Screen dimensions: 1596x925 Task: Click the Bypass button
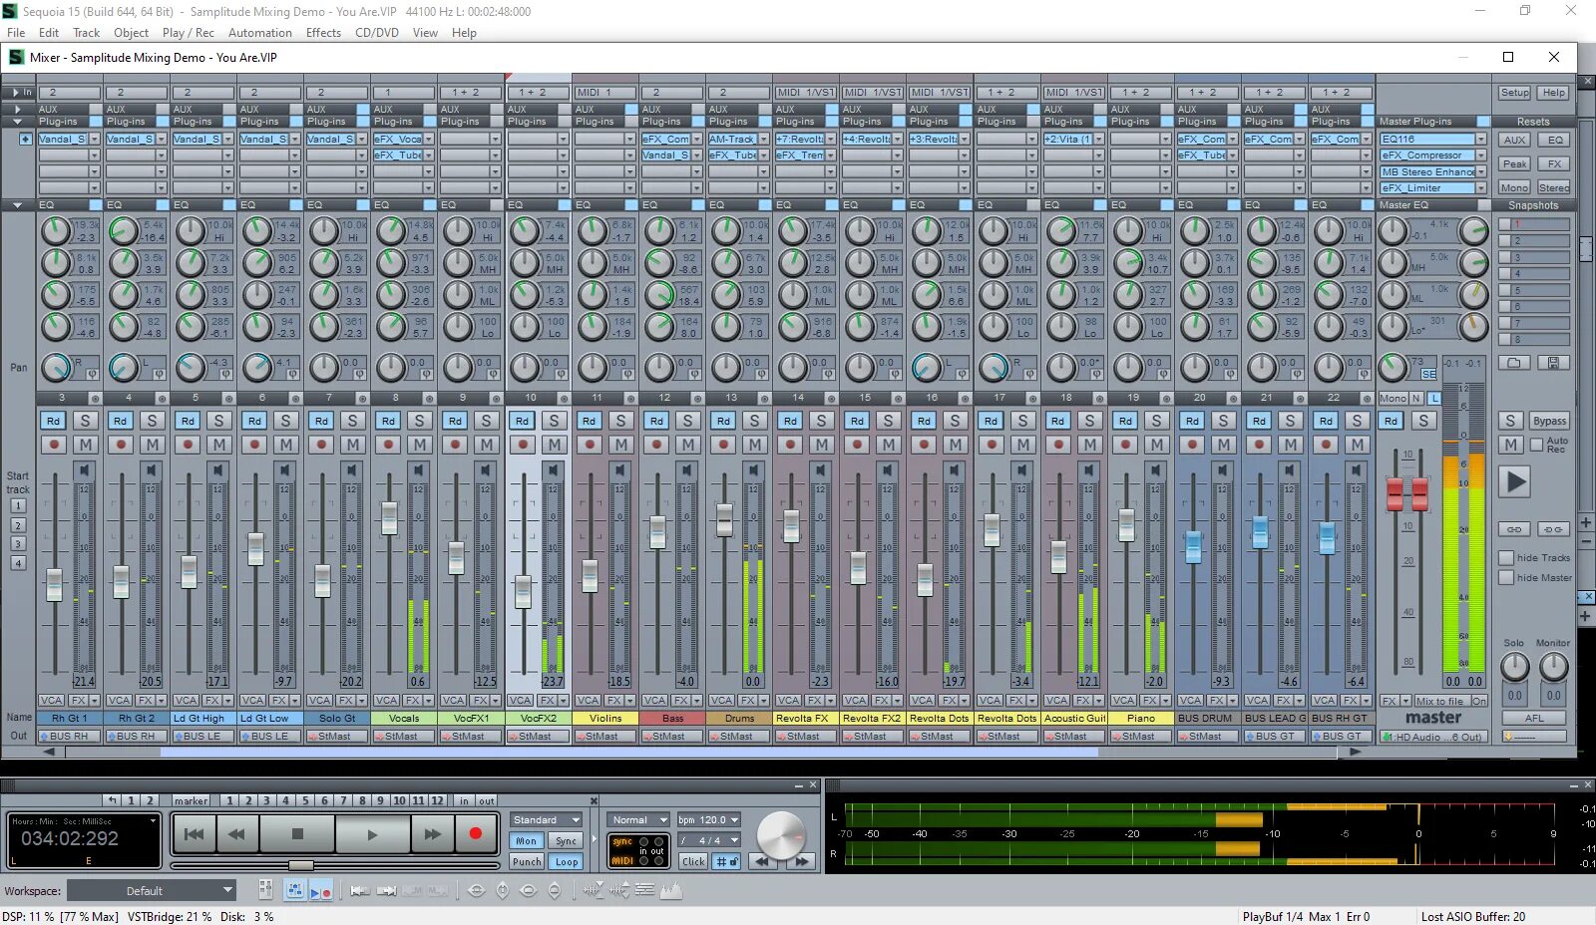pos(1549,421)
